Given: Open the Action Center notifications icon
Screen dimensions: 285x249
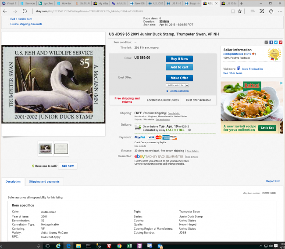Looking at the screenshot, I should 276,246.
